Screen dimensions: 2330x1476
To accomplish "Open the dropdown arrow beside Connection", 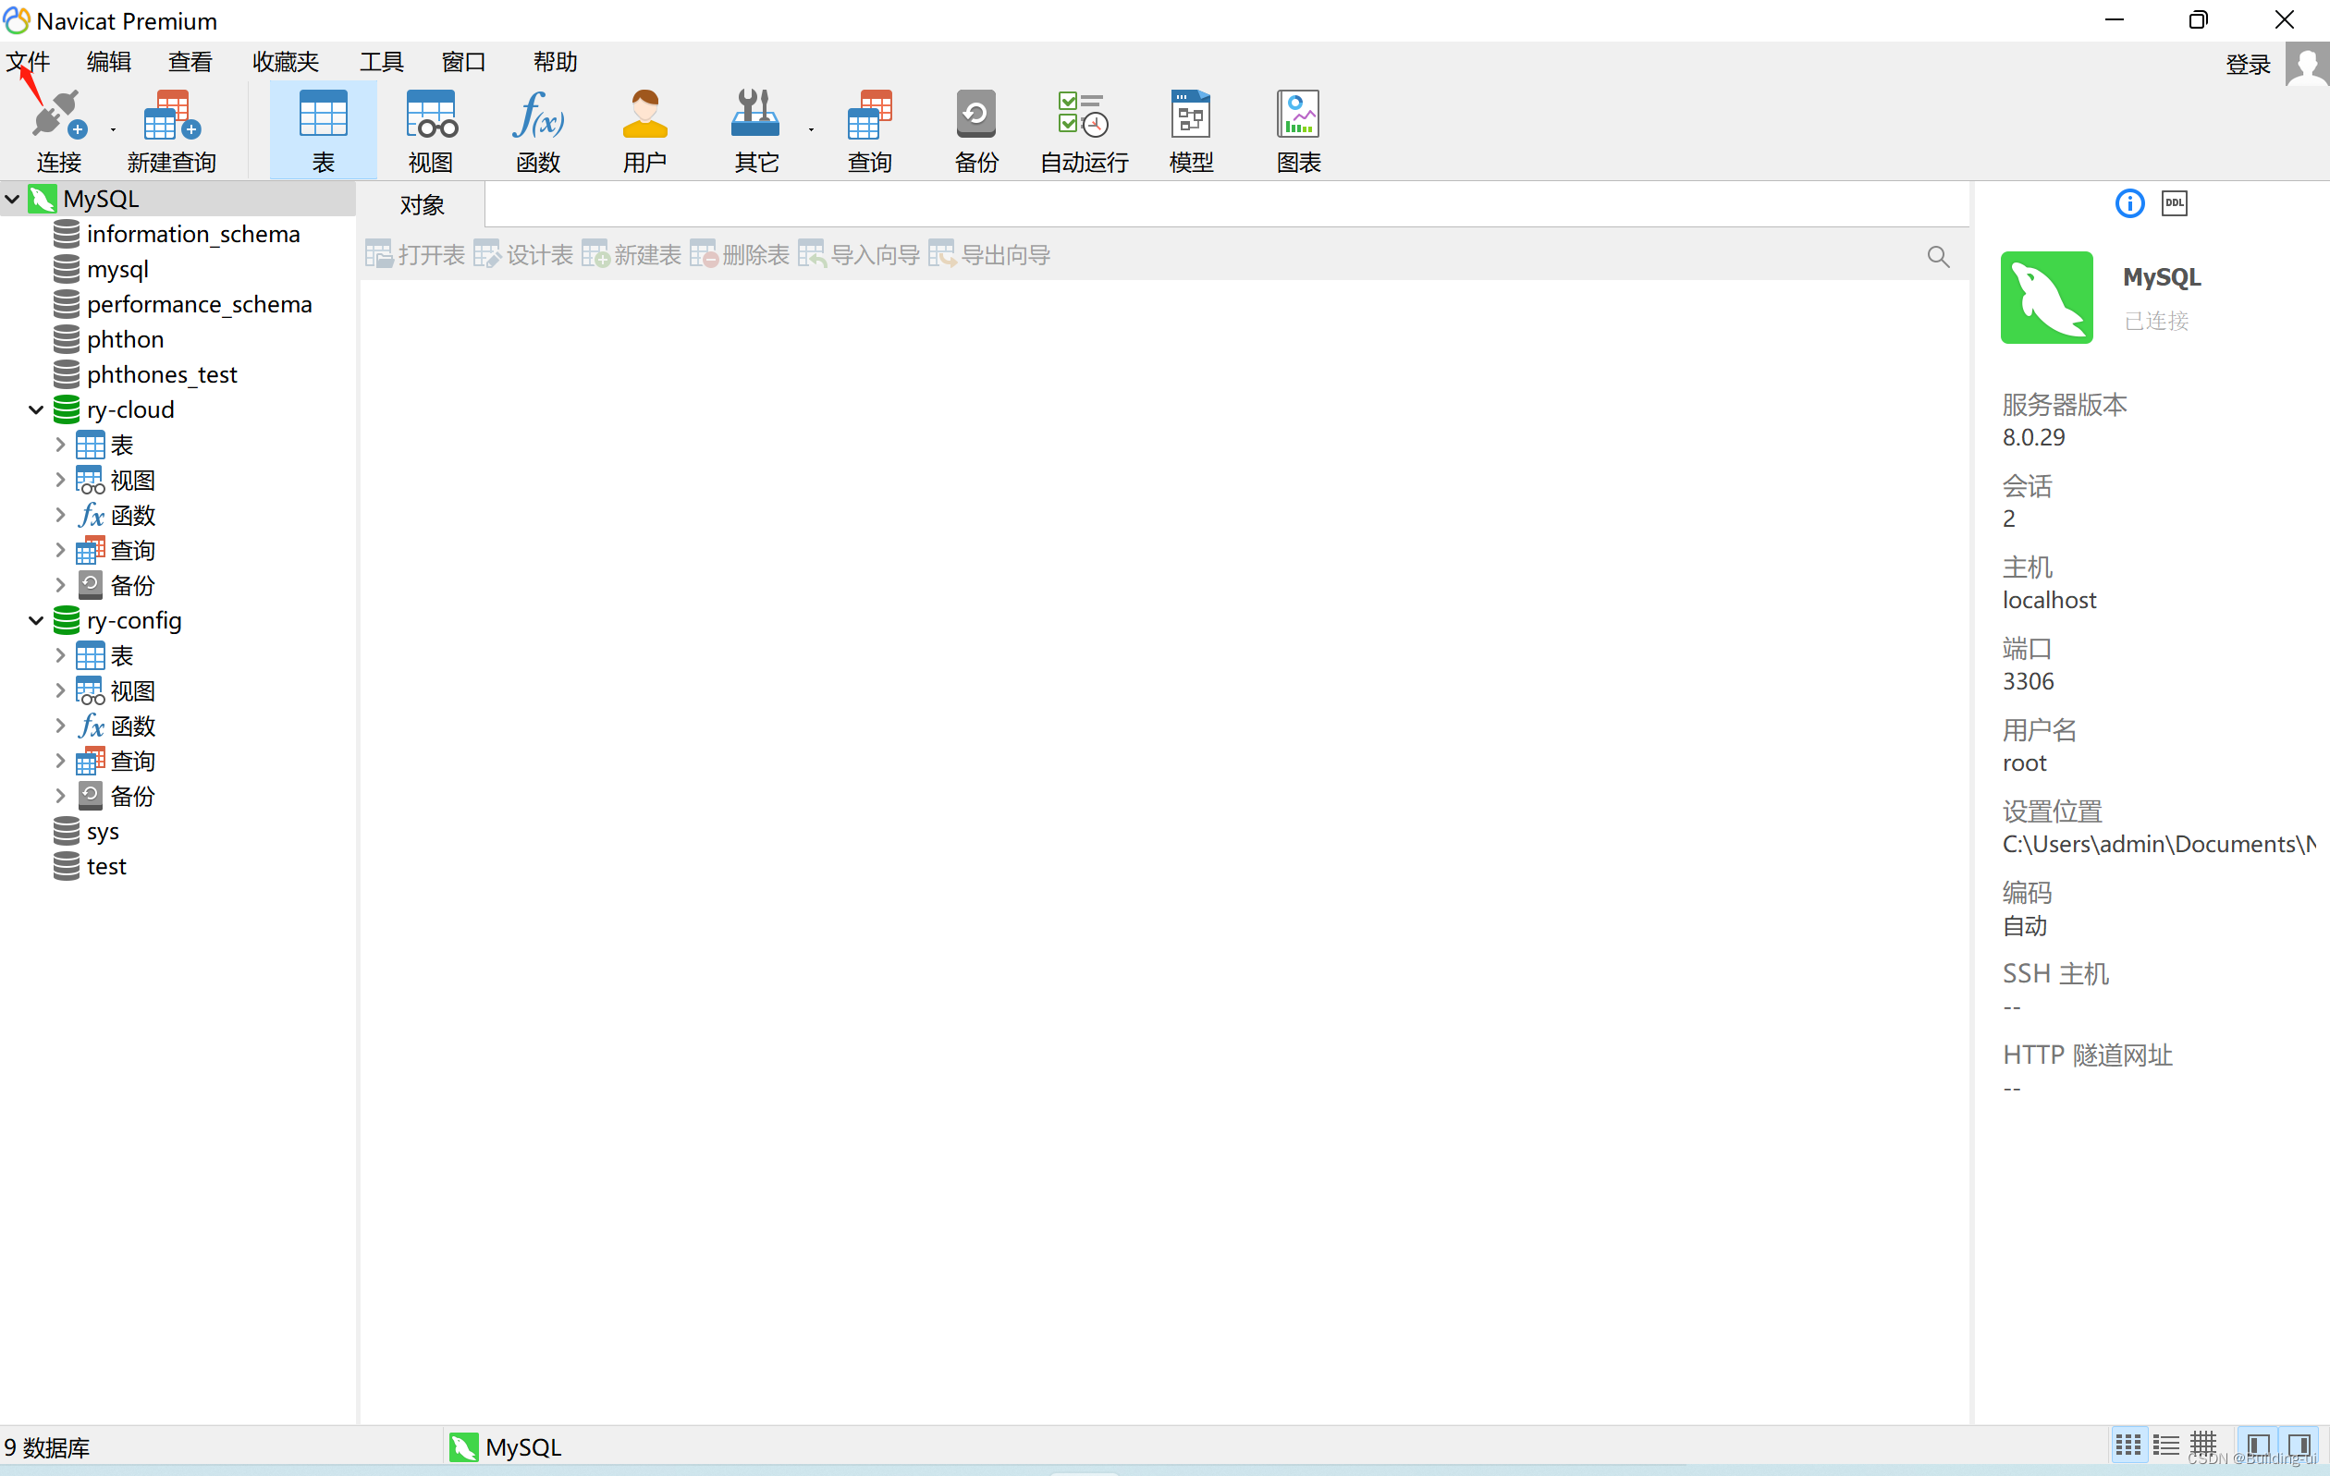I will tap(113, 129).
